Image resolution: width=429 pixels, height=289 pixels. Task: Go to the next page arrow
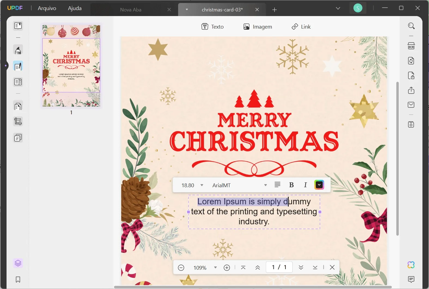(x=301, y=268)
